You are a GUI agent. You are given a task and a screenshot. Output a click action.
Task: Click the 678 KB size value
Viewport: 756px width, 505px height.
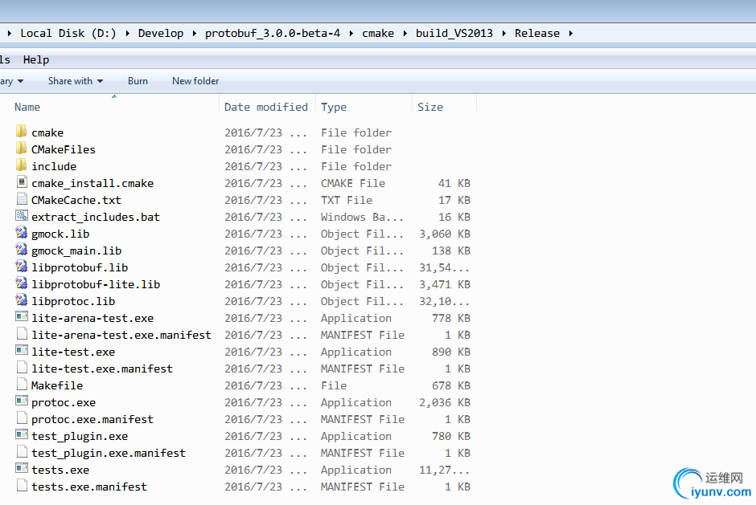pos(451,385)
